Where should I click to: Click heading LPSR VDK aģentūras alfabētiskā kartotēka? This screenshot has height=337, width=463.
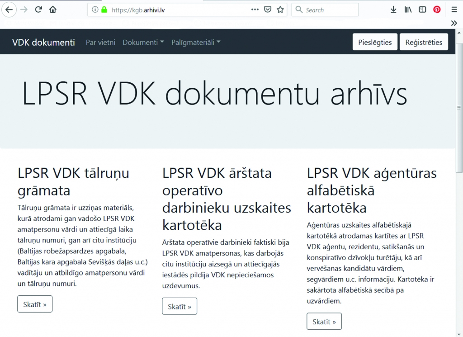tap(372, 190)
